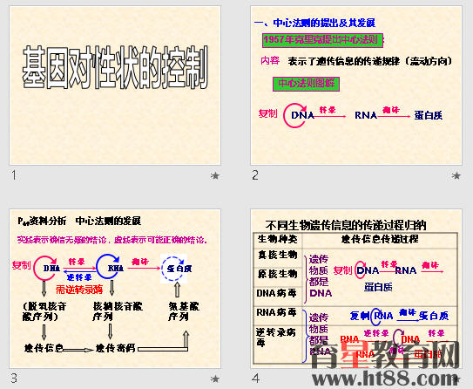Click the green 中心法则图解 label box

click(x=306, y=84)
